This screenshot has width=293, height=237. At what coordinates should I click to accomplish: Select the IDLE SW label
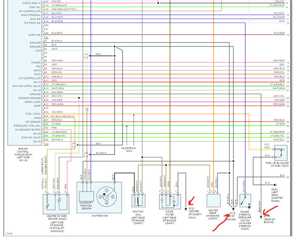pyautogui.click(x=35, y=19)
